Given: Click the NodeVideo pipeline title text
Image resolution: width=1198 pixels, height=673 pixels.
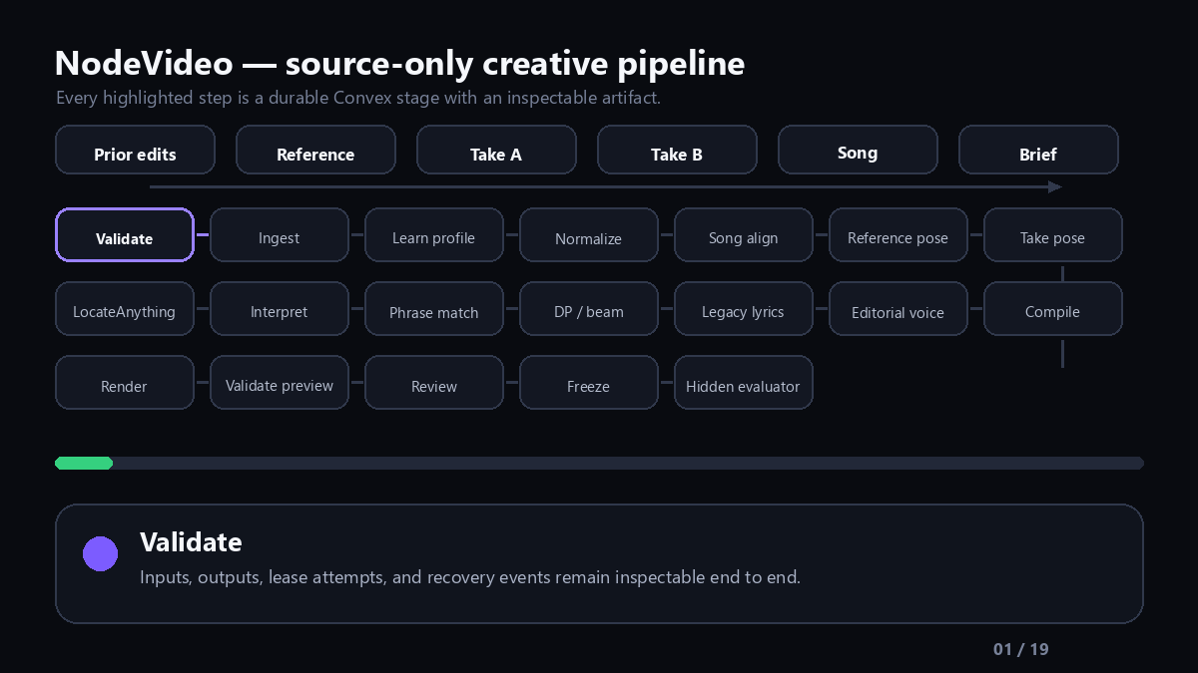Looking at the screenshot, I should pyautogui.click(x=399, y=64).
